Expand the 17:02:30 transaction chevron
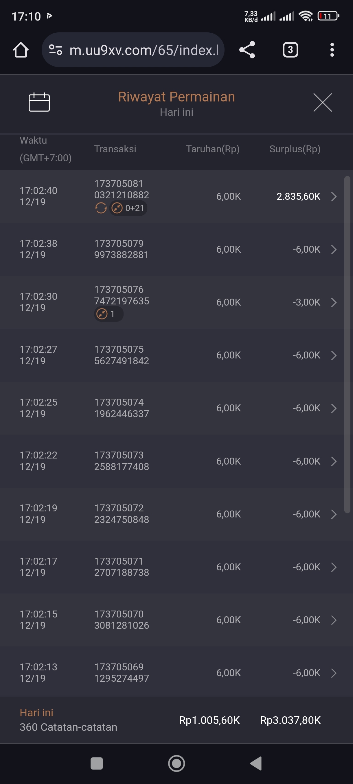Viewport: 353px width, 784px height. click(x=334, y=302)
